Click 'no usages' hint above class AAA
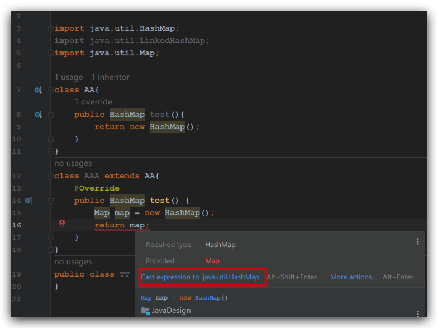Viewport: 438px width, 328px height. pyautogui.click(x=73, y=163)
